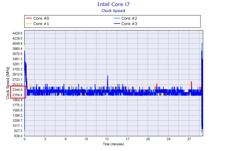Select the Core #3 legend entry
The width and height of the screenshot is (227, 151).
(x=126, y=24)
